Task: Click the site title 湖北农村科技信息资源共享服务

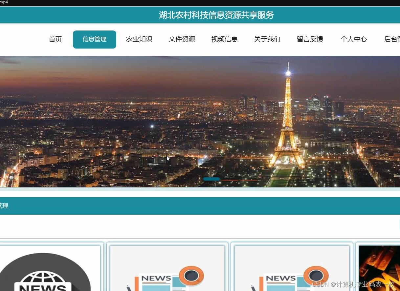Action: (x=216, y=15)
